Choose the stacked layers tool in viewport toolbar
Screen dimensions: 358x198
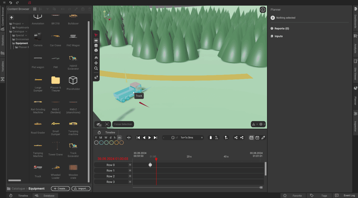[x=96, y=45]
